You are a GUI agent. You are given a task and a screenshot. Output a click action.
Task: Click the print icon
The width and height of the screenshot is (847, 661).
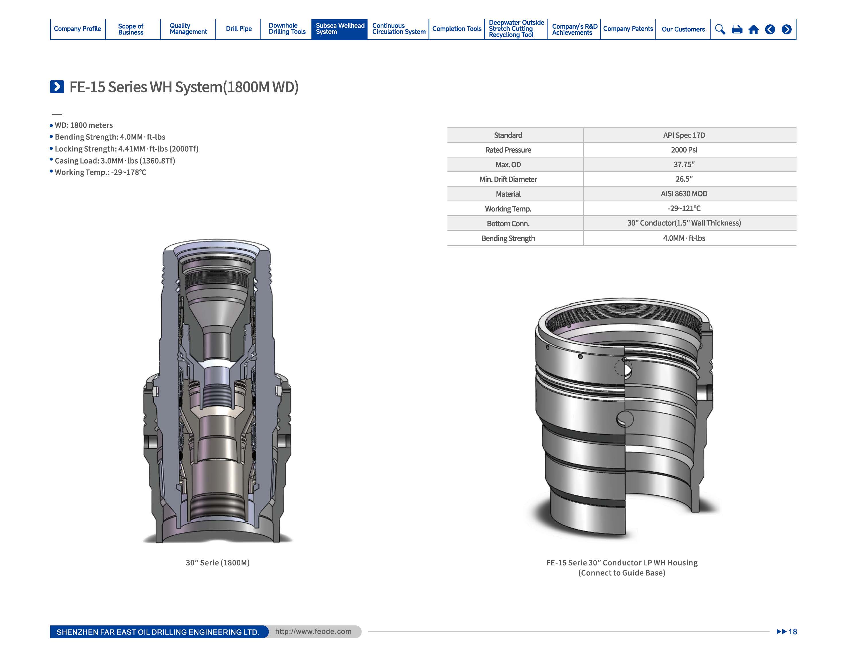coord(737,30)
